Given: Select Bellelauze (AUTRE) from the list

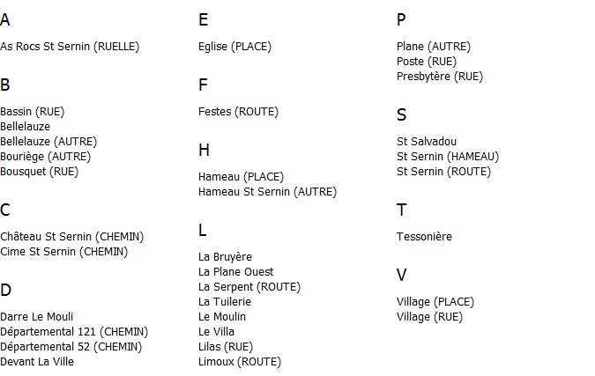Looking at the screenshot, I should click(x=48, y=142).
